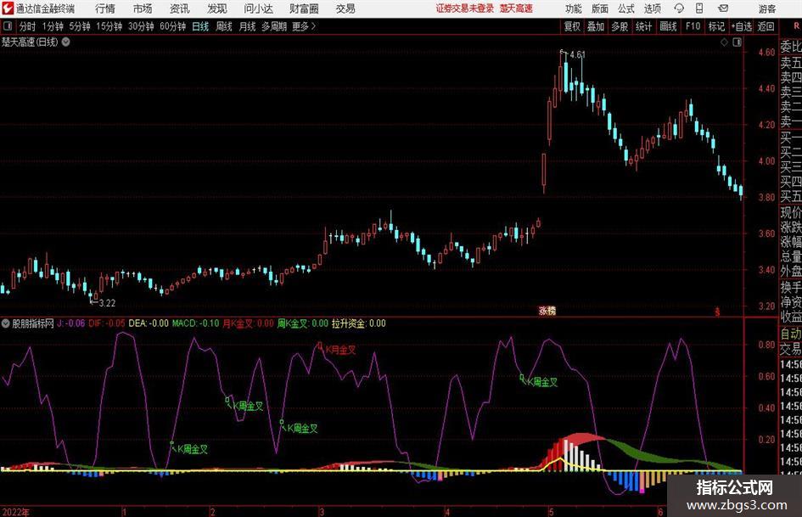802x517 pixels.
Task: Open the 交易 menu
Action: click(345, 8)
